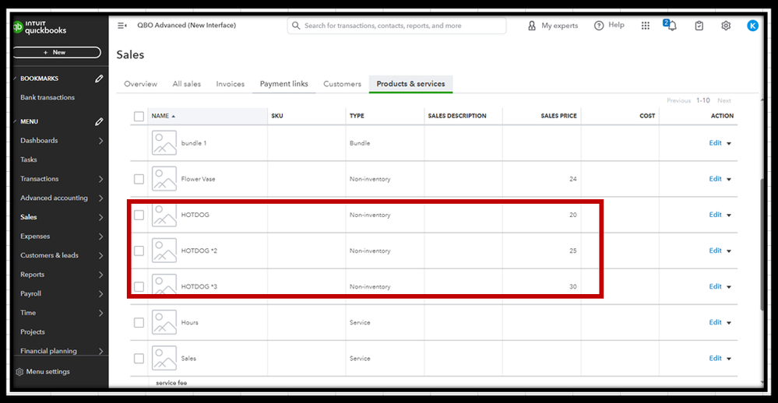Open action dropdown arrow for Hours

[729, 323]
